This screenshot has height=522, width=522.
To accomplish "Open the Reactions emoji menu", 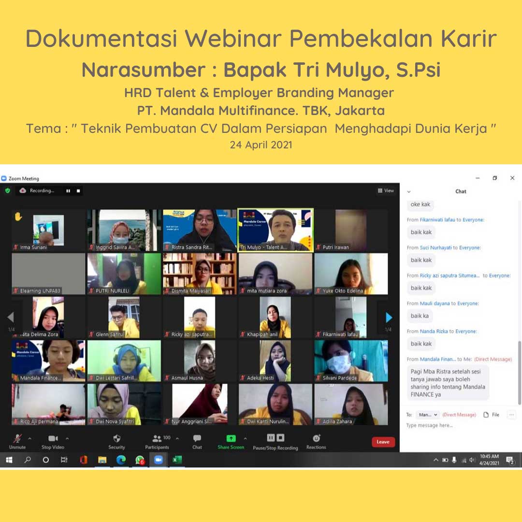I will [316, 442].
